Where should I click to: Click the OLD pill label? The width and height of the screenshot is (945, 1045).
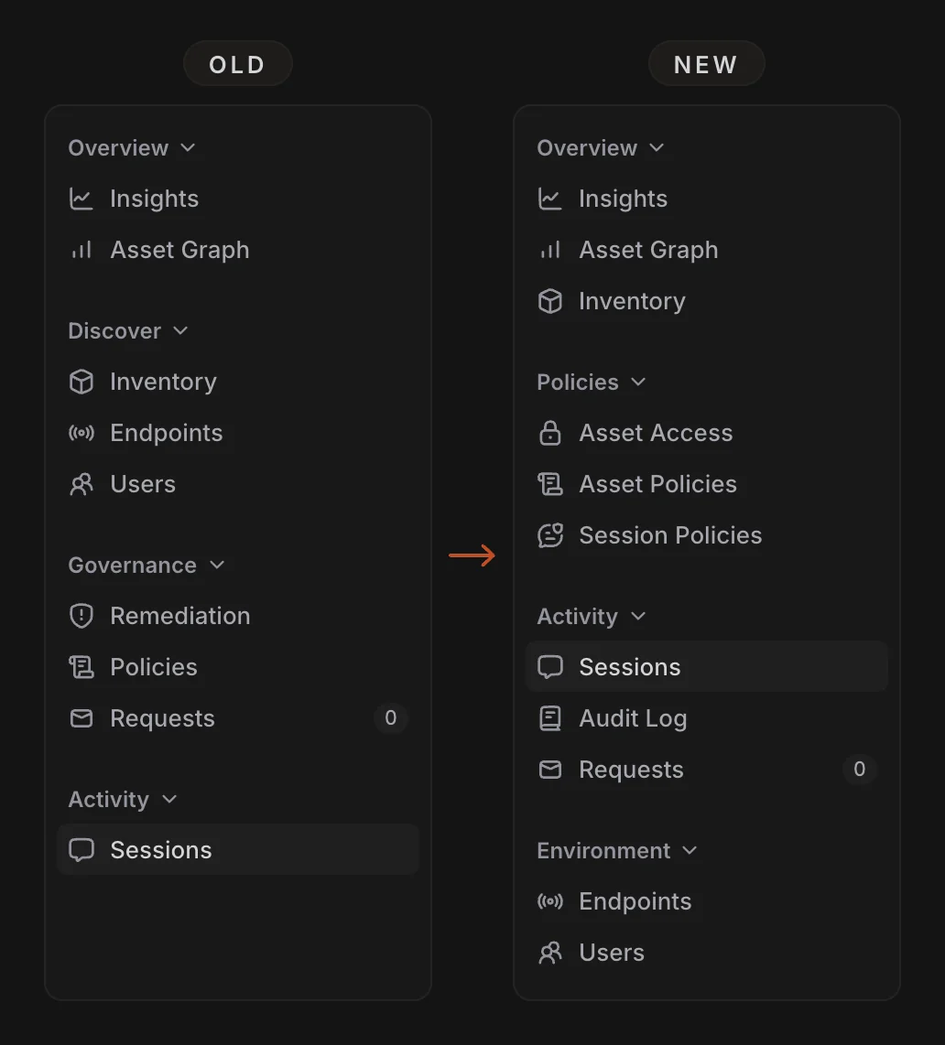click(237, 64)
